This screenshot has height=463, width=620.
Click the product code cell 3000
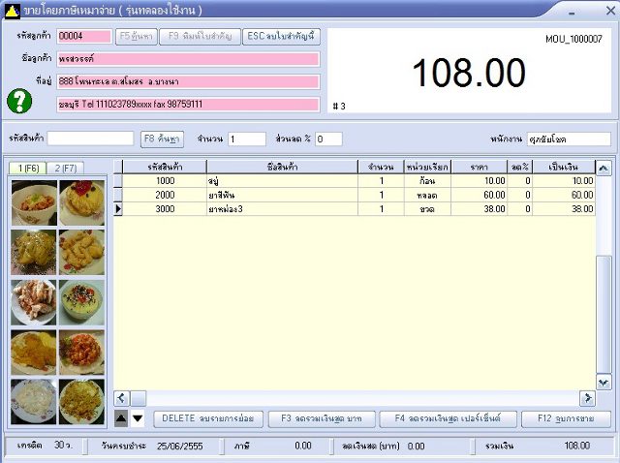[x=165, y=209]
